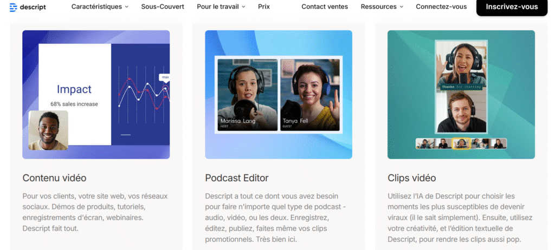Click the bottom man video in Clips card

click(x=461, y=112)
